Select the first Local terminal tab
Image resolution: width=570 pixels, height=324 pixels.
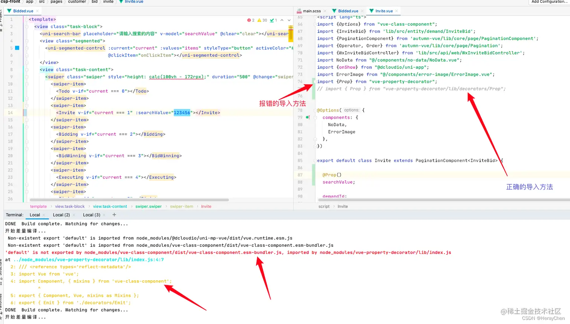pos(35,215)
